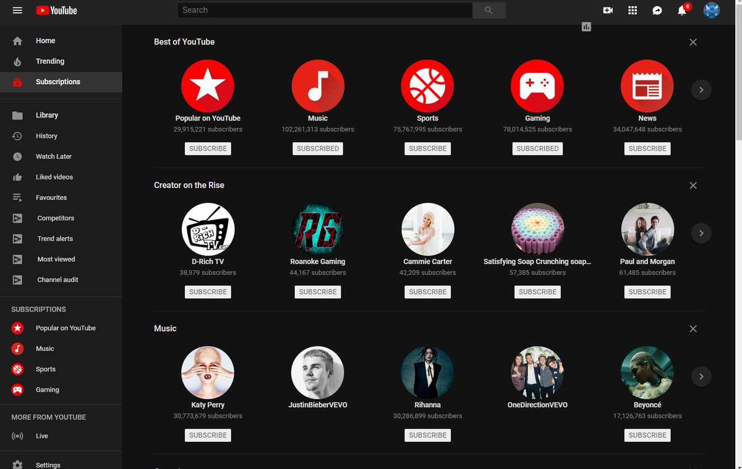Open Watch Later in sidebar
The image size is (742, 469).
pos(61,157)
